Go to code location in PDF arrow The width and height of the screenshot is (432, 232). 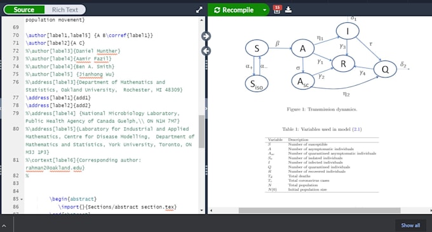click(x=206, y=36)
